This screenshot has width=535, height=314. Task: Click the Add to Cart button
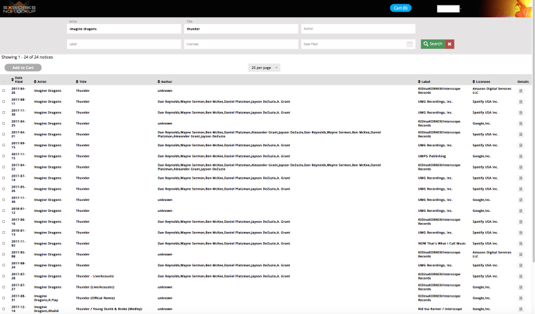[x=23, y=68]
